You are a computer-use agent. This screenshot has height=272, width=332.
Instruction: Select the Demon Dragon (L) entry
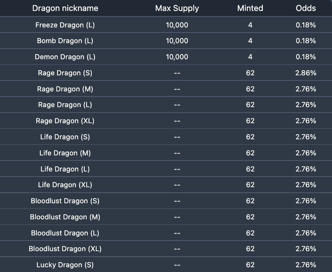(65, 57)
